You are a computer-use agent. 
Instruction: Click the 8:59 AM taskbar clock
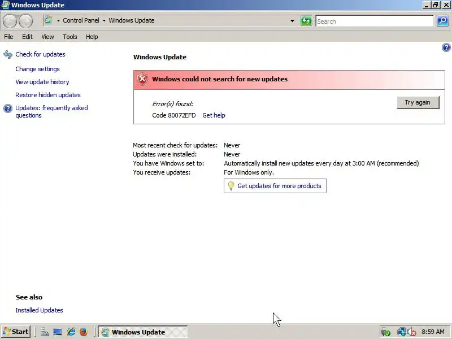pos(433,332)
